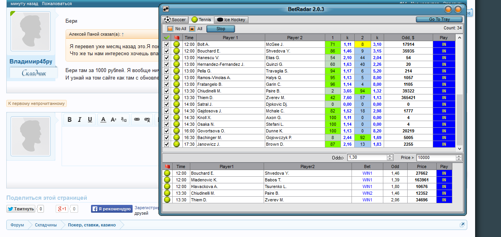Click tennis ball icon in Govortsova O. row

pos(177,131)
